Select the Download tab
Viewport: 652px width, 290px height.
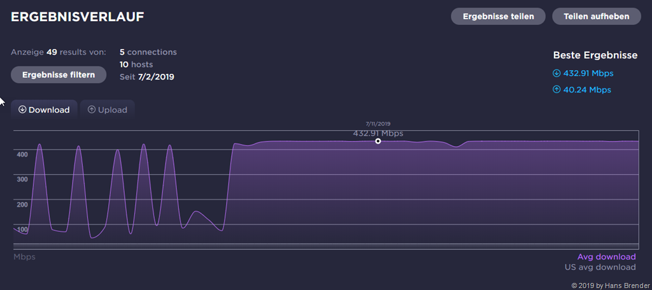tap(44, 110)
